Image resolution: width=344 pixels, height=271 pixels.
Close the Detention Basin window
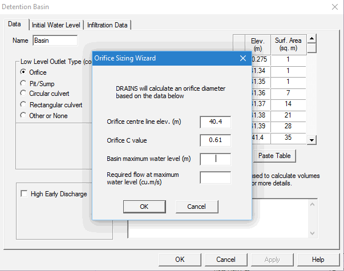(x=334, y=7)
